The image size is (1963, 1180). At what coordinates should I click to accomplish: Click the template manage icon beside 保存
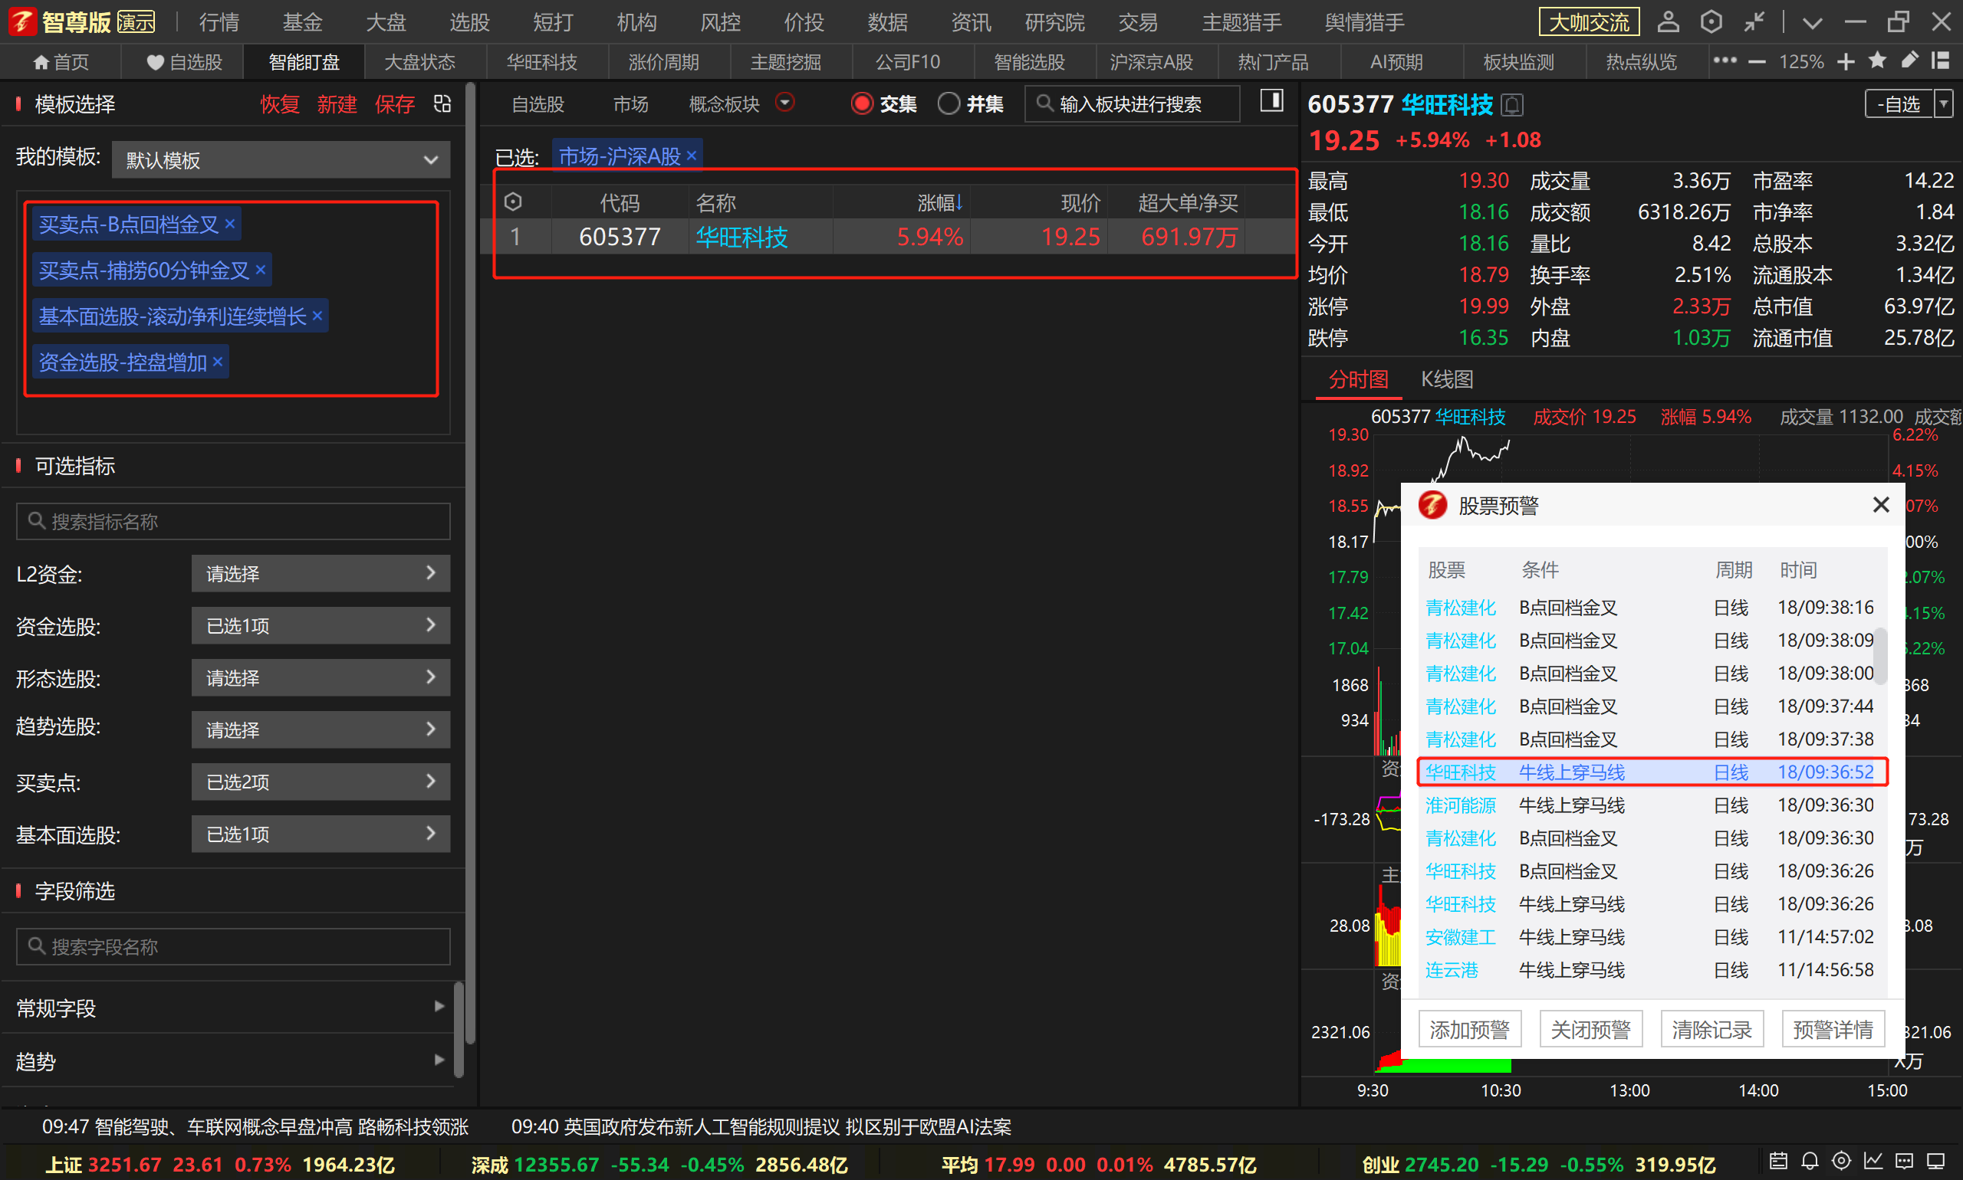point(442,103)
